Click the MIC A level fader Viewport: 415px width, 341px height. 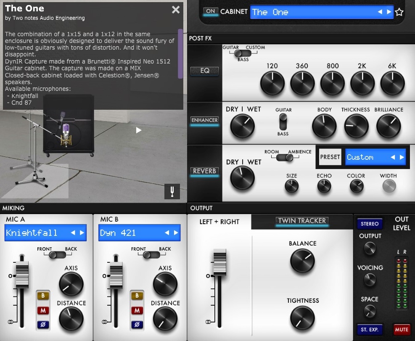click(22, 275)
